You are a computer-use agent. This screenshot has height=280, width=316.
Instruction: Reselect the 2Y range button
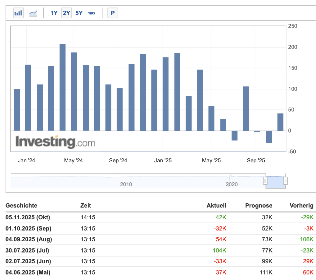pyautogui.click(x=66, y=13)
